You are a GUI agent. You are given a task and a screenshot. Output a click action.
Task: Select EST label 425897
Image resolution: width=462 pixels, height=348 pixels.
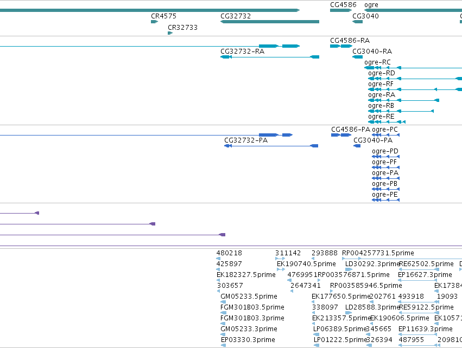coord(229,264)
